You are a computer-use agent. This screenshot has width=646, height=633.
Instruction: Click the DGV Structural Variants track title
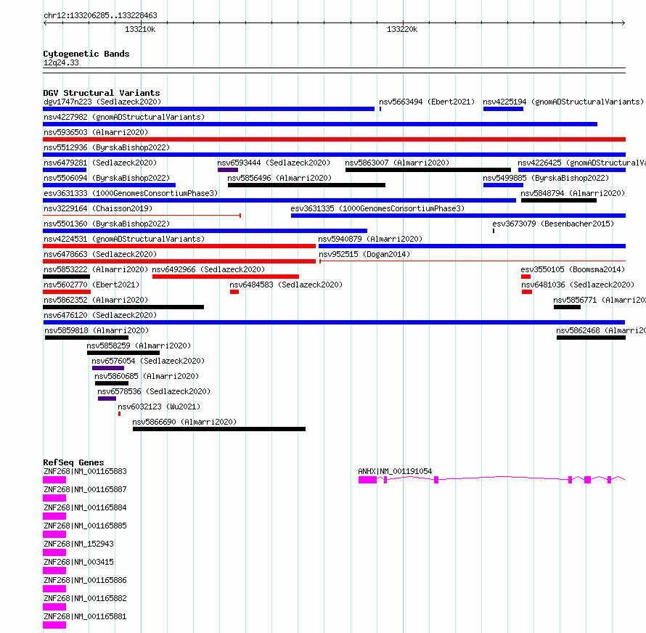tap(102, 93)
